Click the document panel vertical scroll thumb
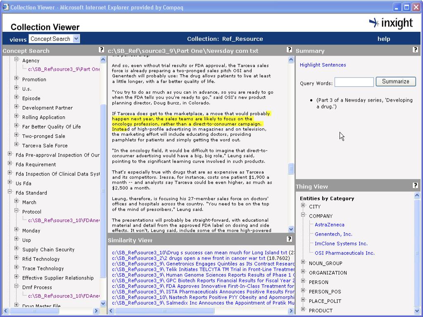423x317 pixels. click(x=291, y=169)
